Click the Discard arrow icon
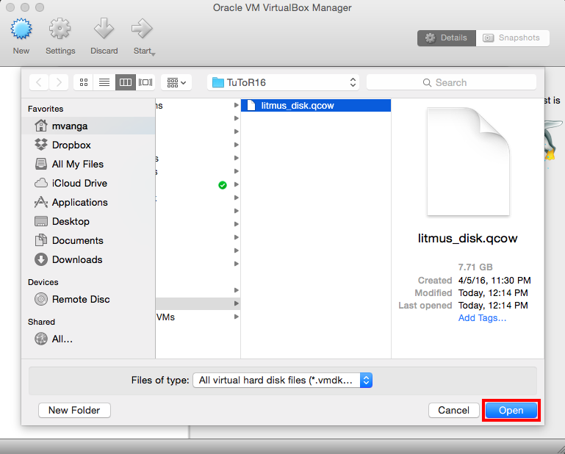The width and height of the screenshot is (565, 454). pyautogui.click(x=104, y=29)
